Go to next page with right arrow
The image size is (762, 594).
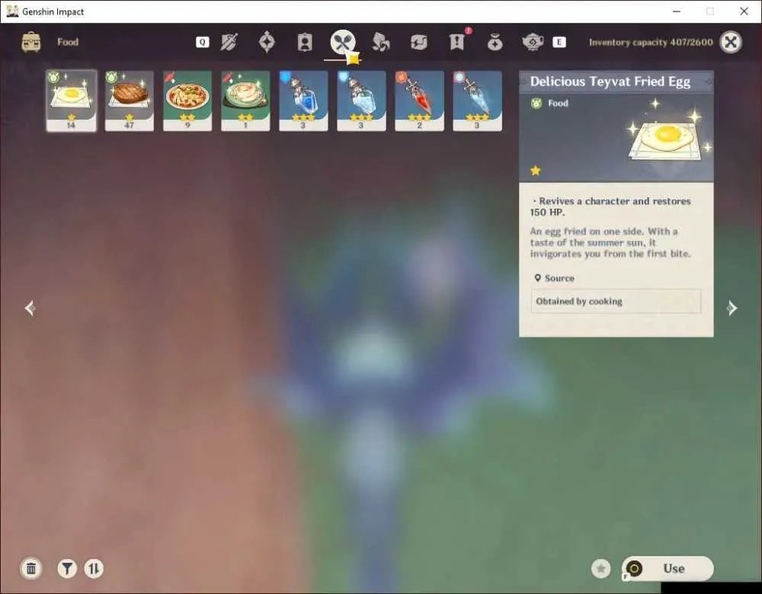pos(732,308)
